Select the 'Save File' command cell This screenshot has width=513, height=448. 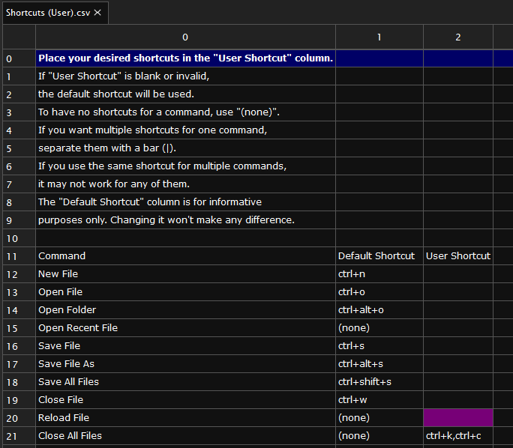(185, 345)
